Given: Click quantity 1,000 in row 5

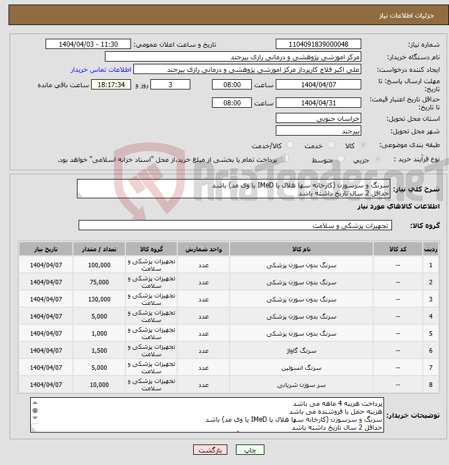Looking at the screenshot, I should point(99,333).
